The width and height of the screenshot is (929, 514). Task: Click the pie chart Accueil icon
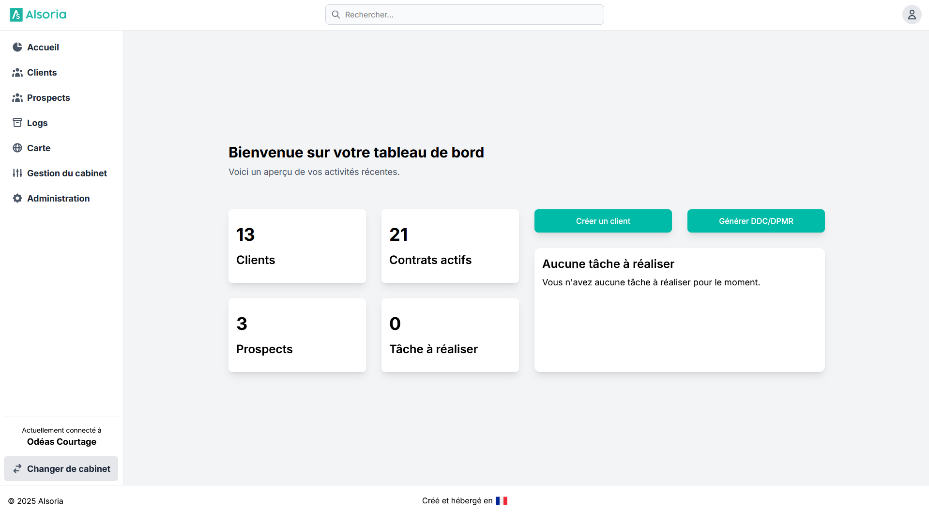(x=17, y=47)
